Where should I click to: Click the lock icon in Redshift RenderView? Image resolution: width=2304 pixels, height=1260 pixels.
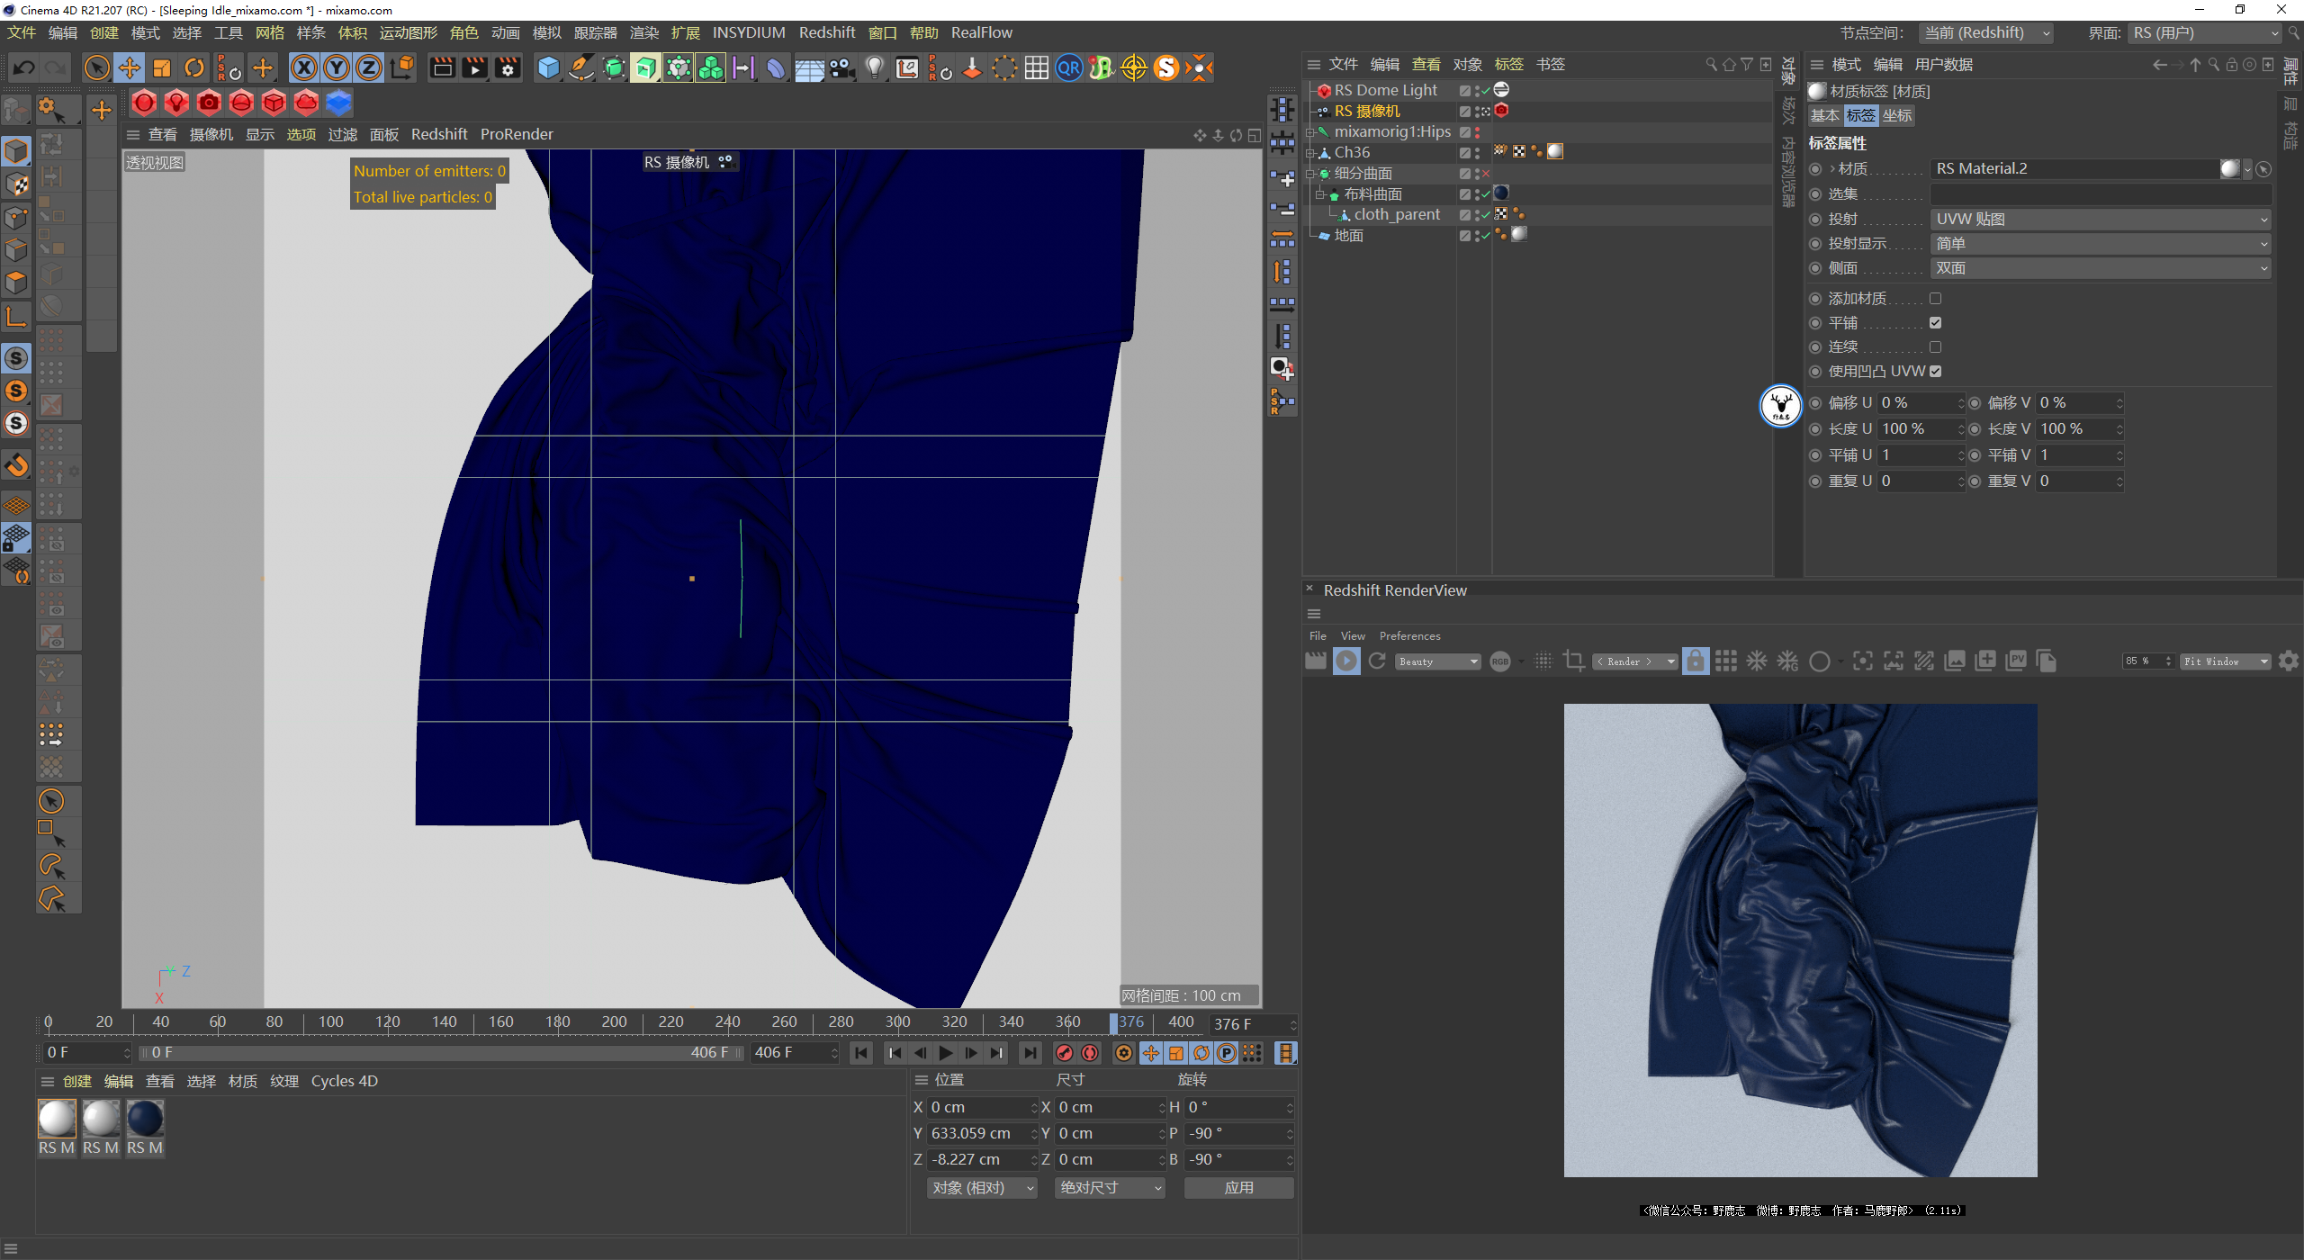pos(1695,661)
